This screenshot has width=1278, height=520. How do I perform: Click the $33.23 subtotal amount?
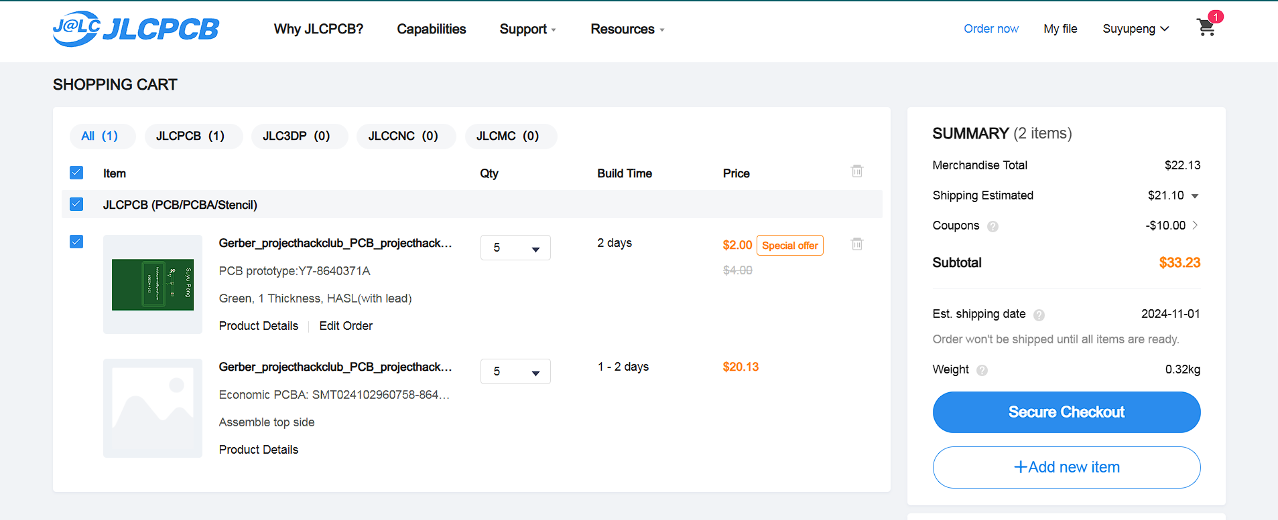click(1179, 263)
